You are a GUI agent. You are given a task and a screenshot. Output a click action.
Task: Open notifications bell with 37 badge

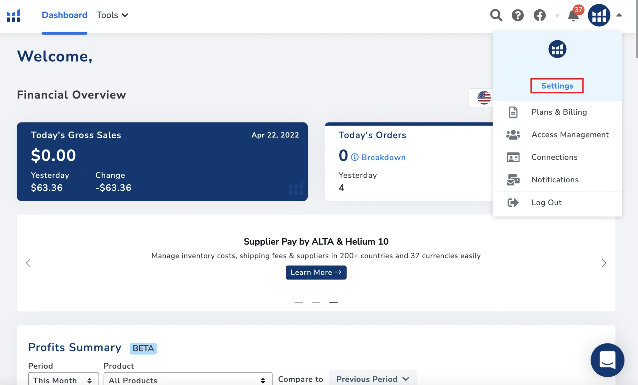click(573, 15)
